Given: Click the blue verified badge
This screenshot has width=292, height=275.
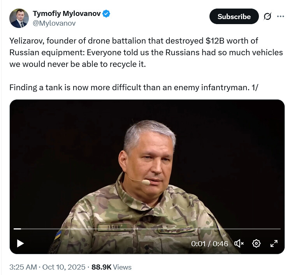Looking at the screenshot, I should [x=106, y=14].
